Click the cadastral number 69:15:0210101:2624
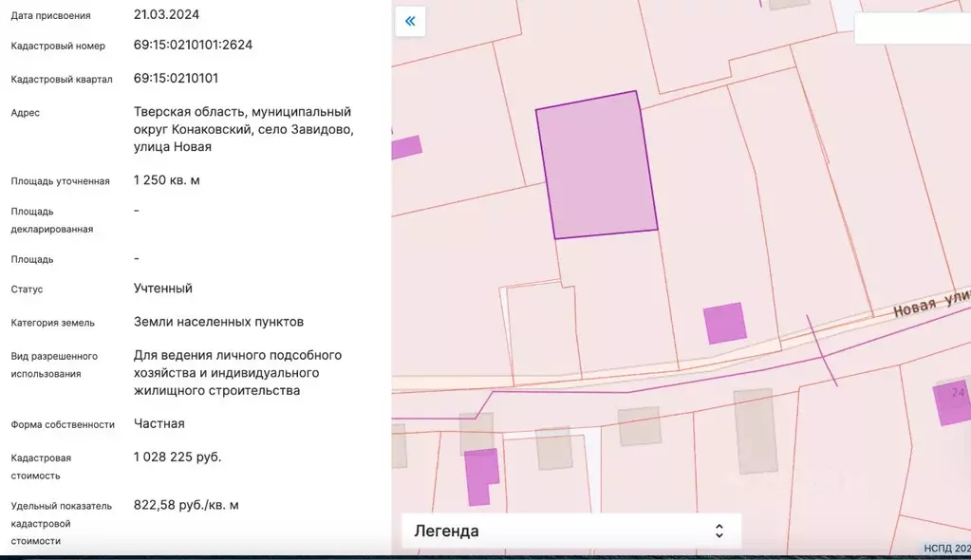The height and width of the screenshot is (560, 971). [194, 45]
